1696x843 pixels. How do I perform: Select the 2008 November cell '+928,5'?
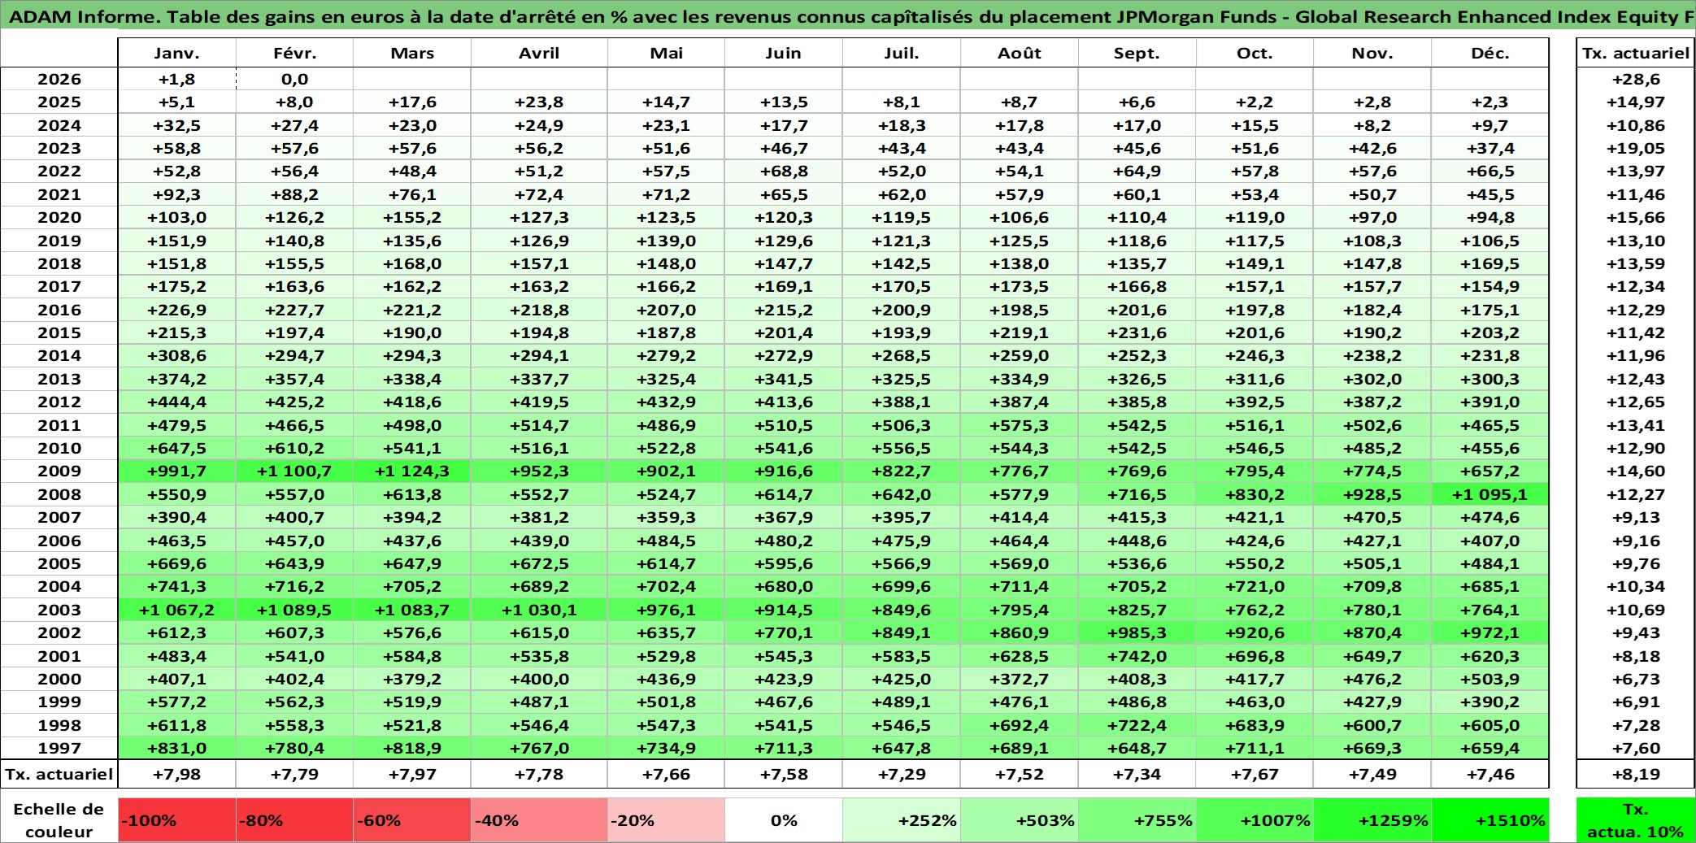pos(1373,494)
